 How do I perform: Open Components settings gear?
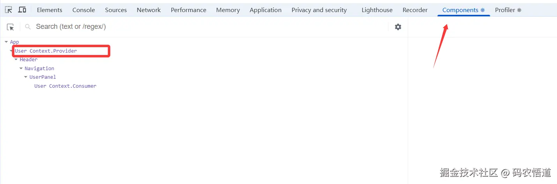(398, 27)
